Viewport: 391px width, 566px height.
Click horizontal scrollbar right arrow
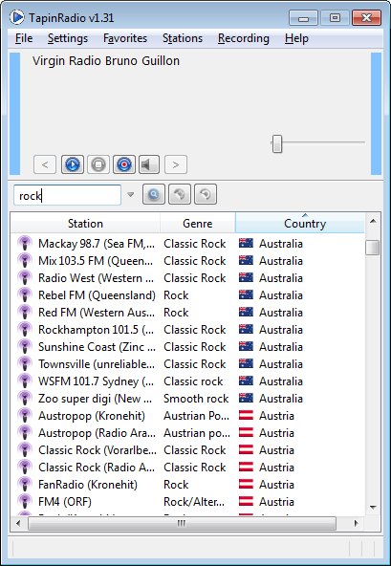[357, 523]
